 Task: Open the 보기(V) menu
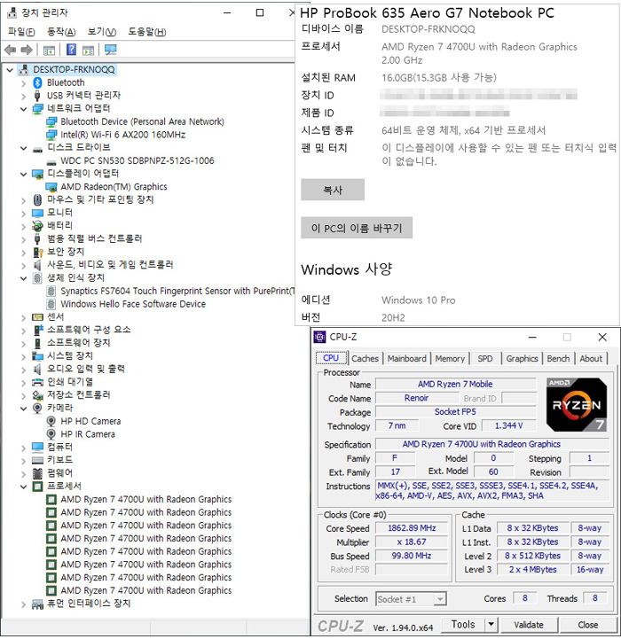coord(102,32)
